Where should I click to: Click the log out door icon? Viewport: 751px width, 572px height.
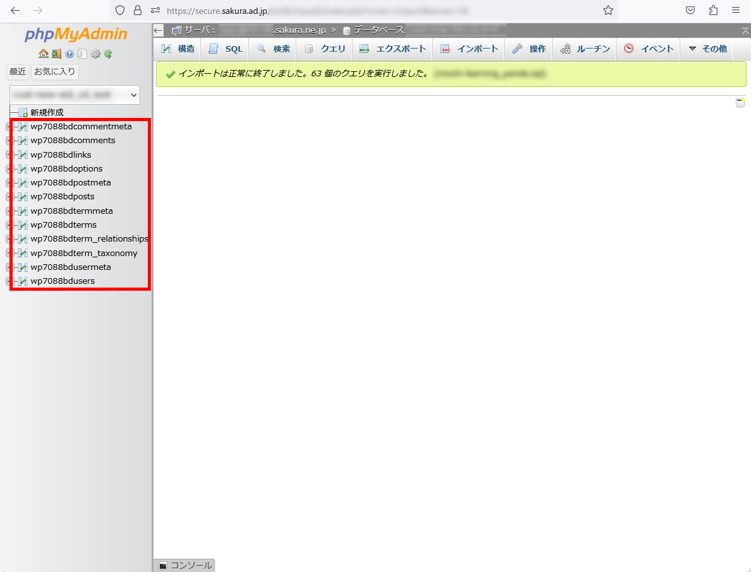(56, 54)
